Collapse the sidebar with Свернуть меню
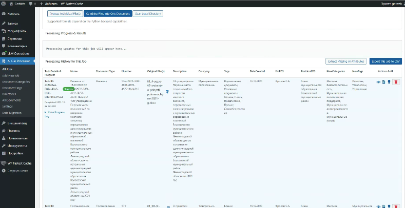Viewport: 405px width, 208px height. click(x=17, y=170)
